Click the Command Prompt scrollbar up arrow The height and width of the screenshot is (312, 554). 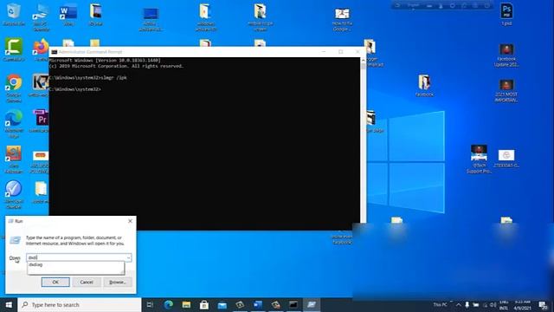(x=363, y=61)
